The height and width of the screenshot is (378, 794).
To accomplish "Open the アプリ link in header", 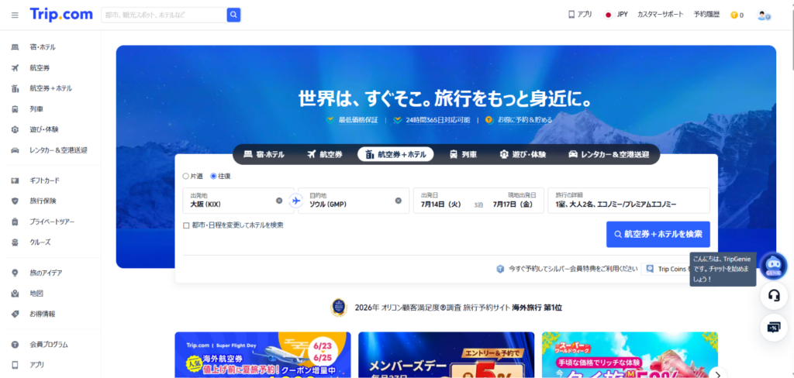I will [580, 15].
